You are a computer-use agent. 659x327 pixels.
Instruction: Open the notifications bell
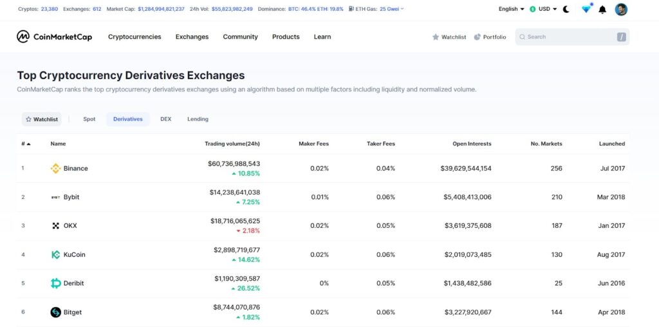pyautogui.click(x=602, y=9)
